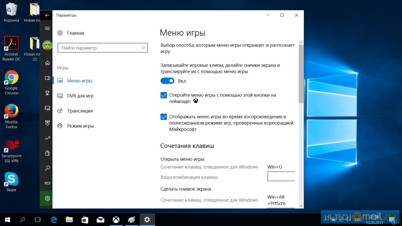Click the magnifier in Найти параметр box
The image size is (402, 226).
143,48
